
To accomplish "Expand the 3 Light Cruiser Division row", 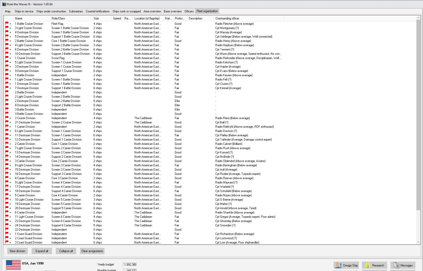I will point(10,28).
